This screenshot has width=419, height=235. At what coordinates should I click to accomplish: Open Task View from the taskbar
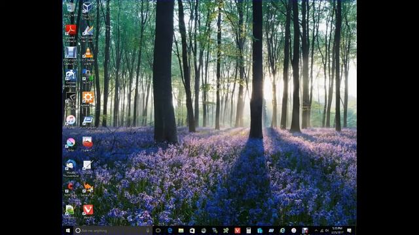coord(158,230)
